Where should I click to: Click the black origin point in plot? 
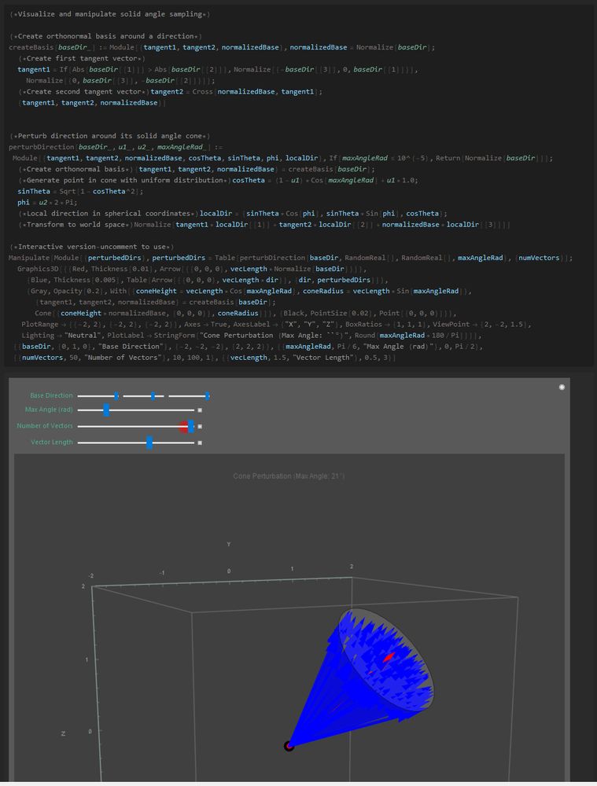point(289,746)
